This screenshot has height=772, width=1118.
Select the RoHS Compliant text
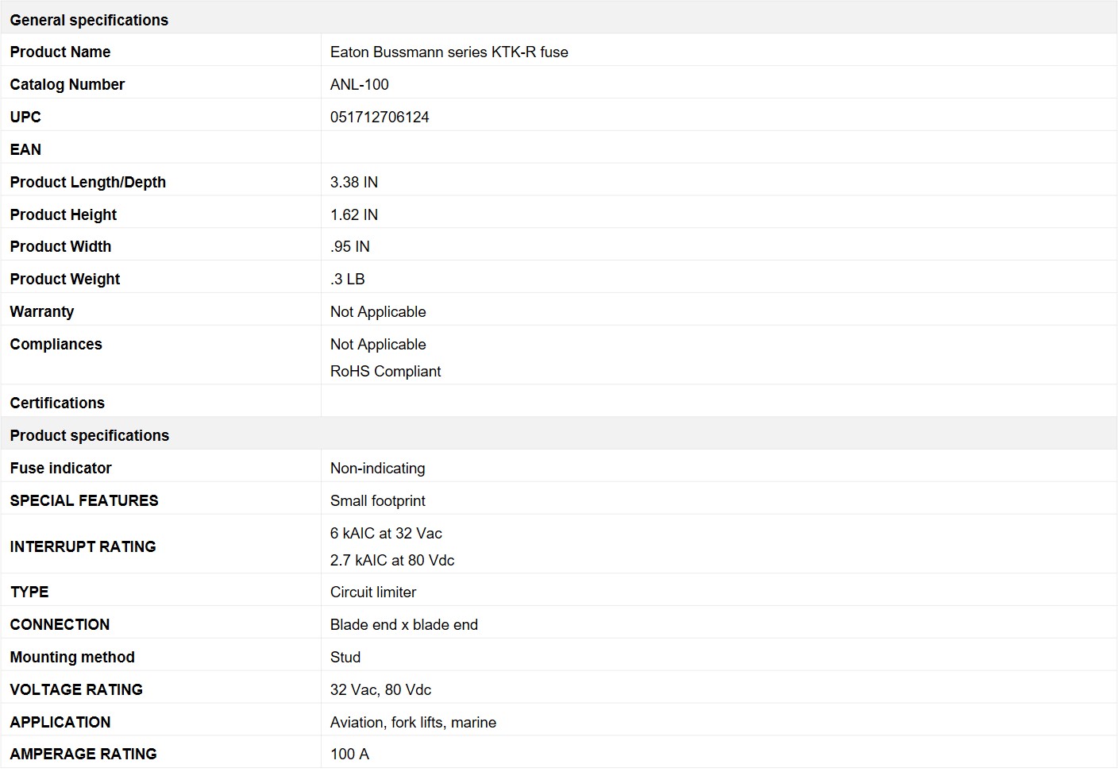point(385,372)
